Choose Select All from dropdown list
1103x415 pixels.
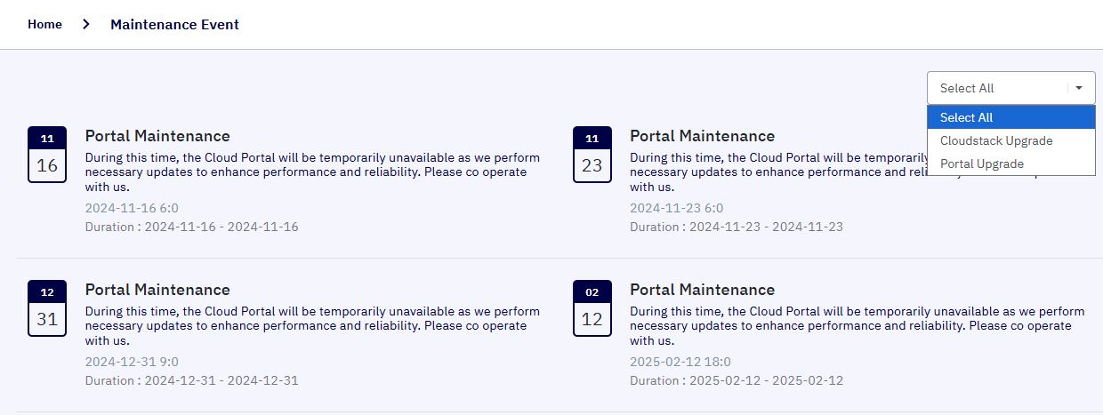(1011, 117)
